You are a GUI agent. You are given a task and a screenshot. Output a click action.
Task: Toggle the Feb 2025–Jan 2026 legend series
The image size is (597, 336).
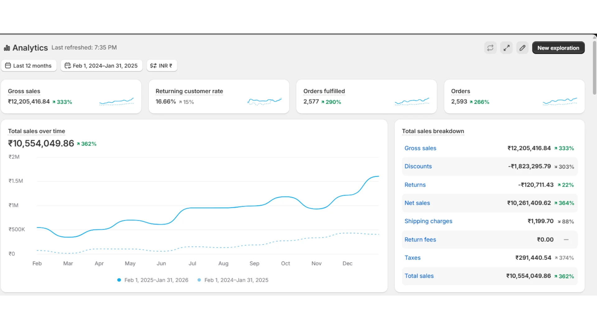pyautogui.click(x=153, y=280)
